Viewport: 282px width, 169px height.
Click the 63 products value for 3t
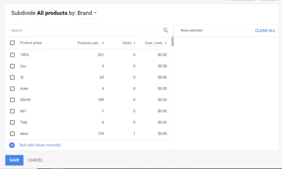coord(102,77)
